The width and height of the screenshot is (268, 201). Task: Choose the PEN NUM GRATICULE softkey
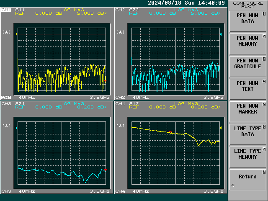point(247,64)
